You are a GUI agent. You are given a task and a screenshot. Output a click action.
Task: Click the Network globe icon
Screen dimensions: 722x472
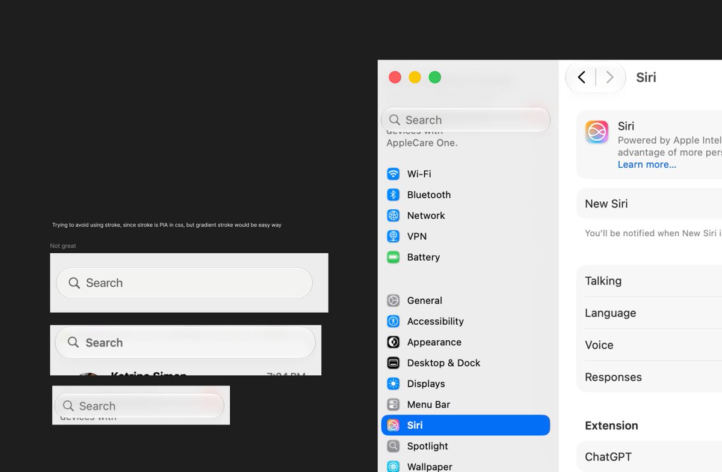pos(393,215)
